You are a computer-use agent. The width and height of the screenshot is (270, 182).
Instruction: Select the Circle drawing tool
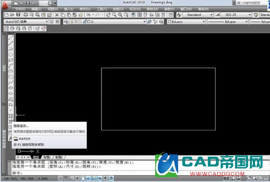[11, 71]
